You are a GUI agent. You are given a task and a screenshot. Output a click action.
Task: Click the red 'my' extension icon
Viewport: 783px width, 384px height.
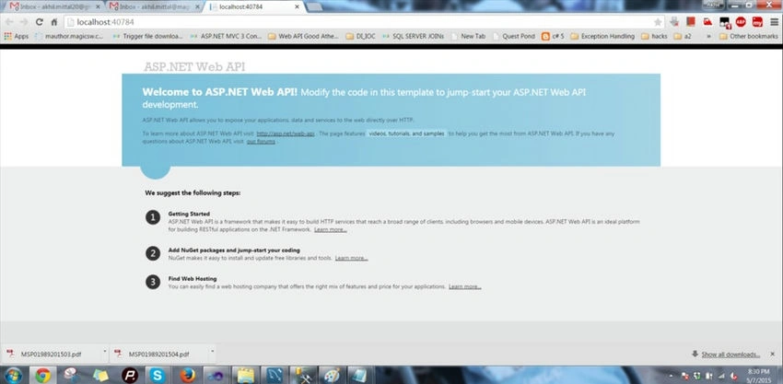tap(757, 22)
